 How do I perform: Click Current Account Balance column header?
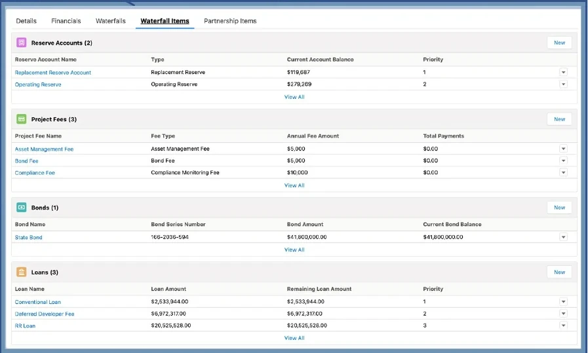pyautogui.click(x=321, y=60)
